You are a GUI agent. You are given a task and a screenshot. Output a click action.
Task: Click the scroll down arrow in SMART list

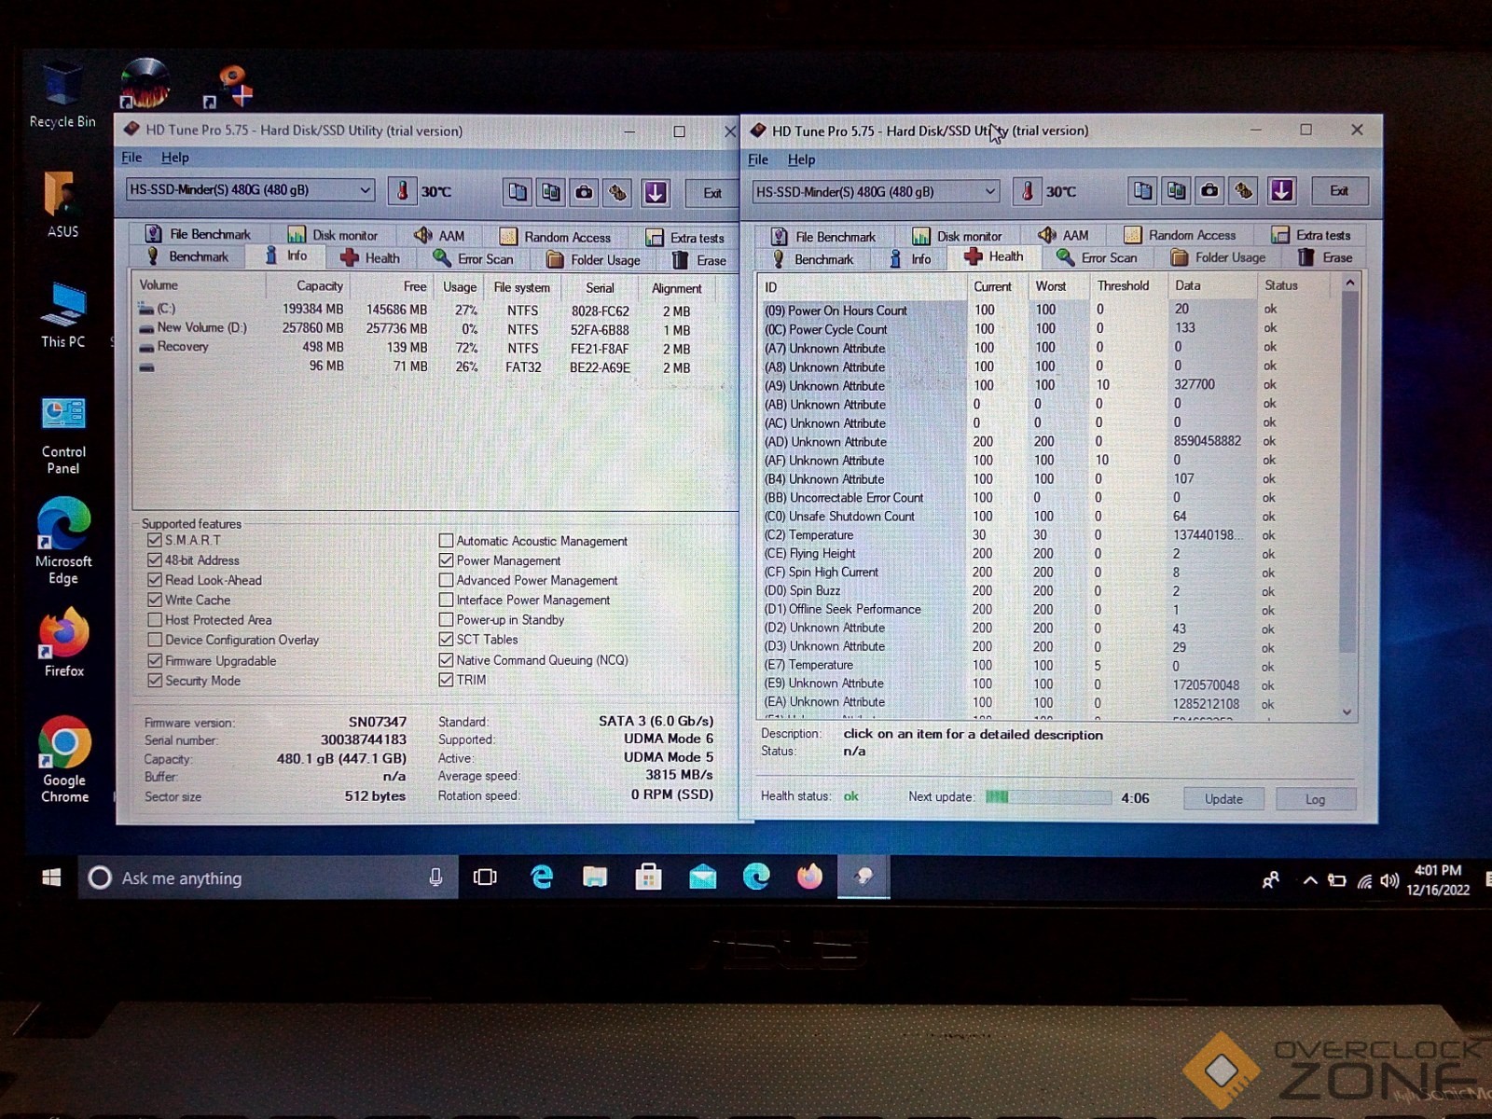coord(1347,712)
